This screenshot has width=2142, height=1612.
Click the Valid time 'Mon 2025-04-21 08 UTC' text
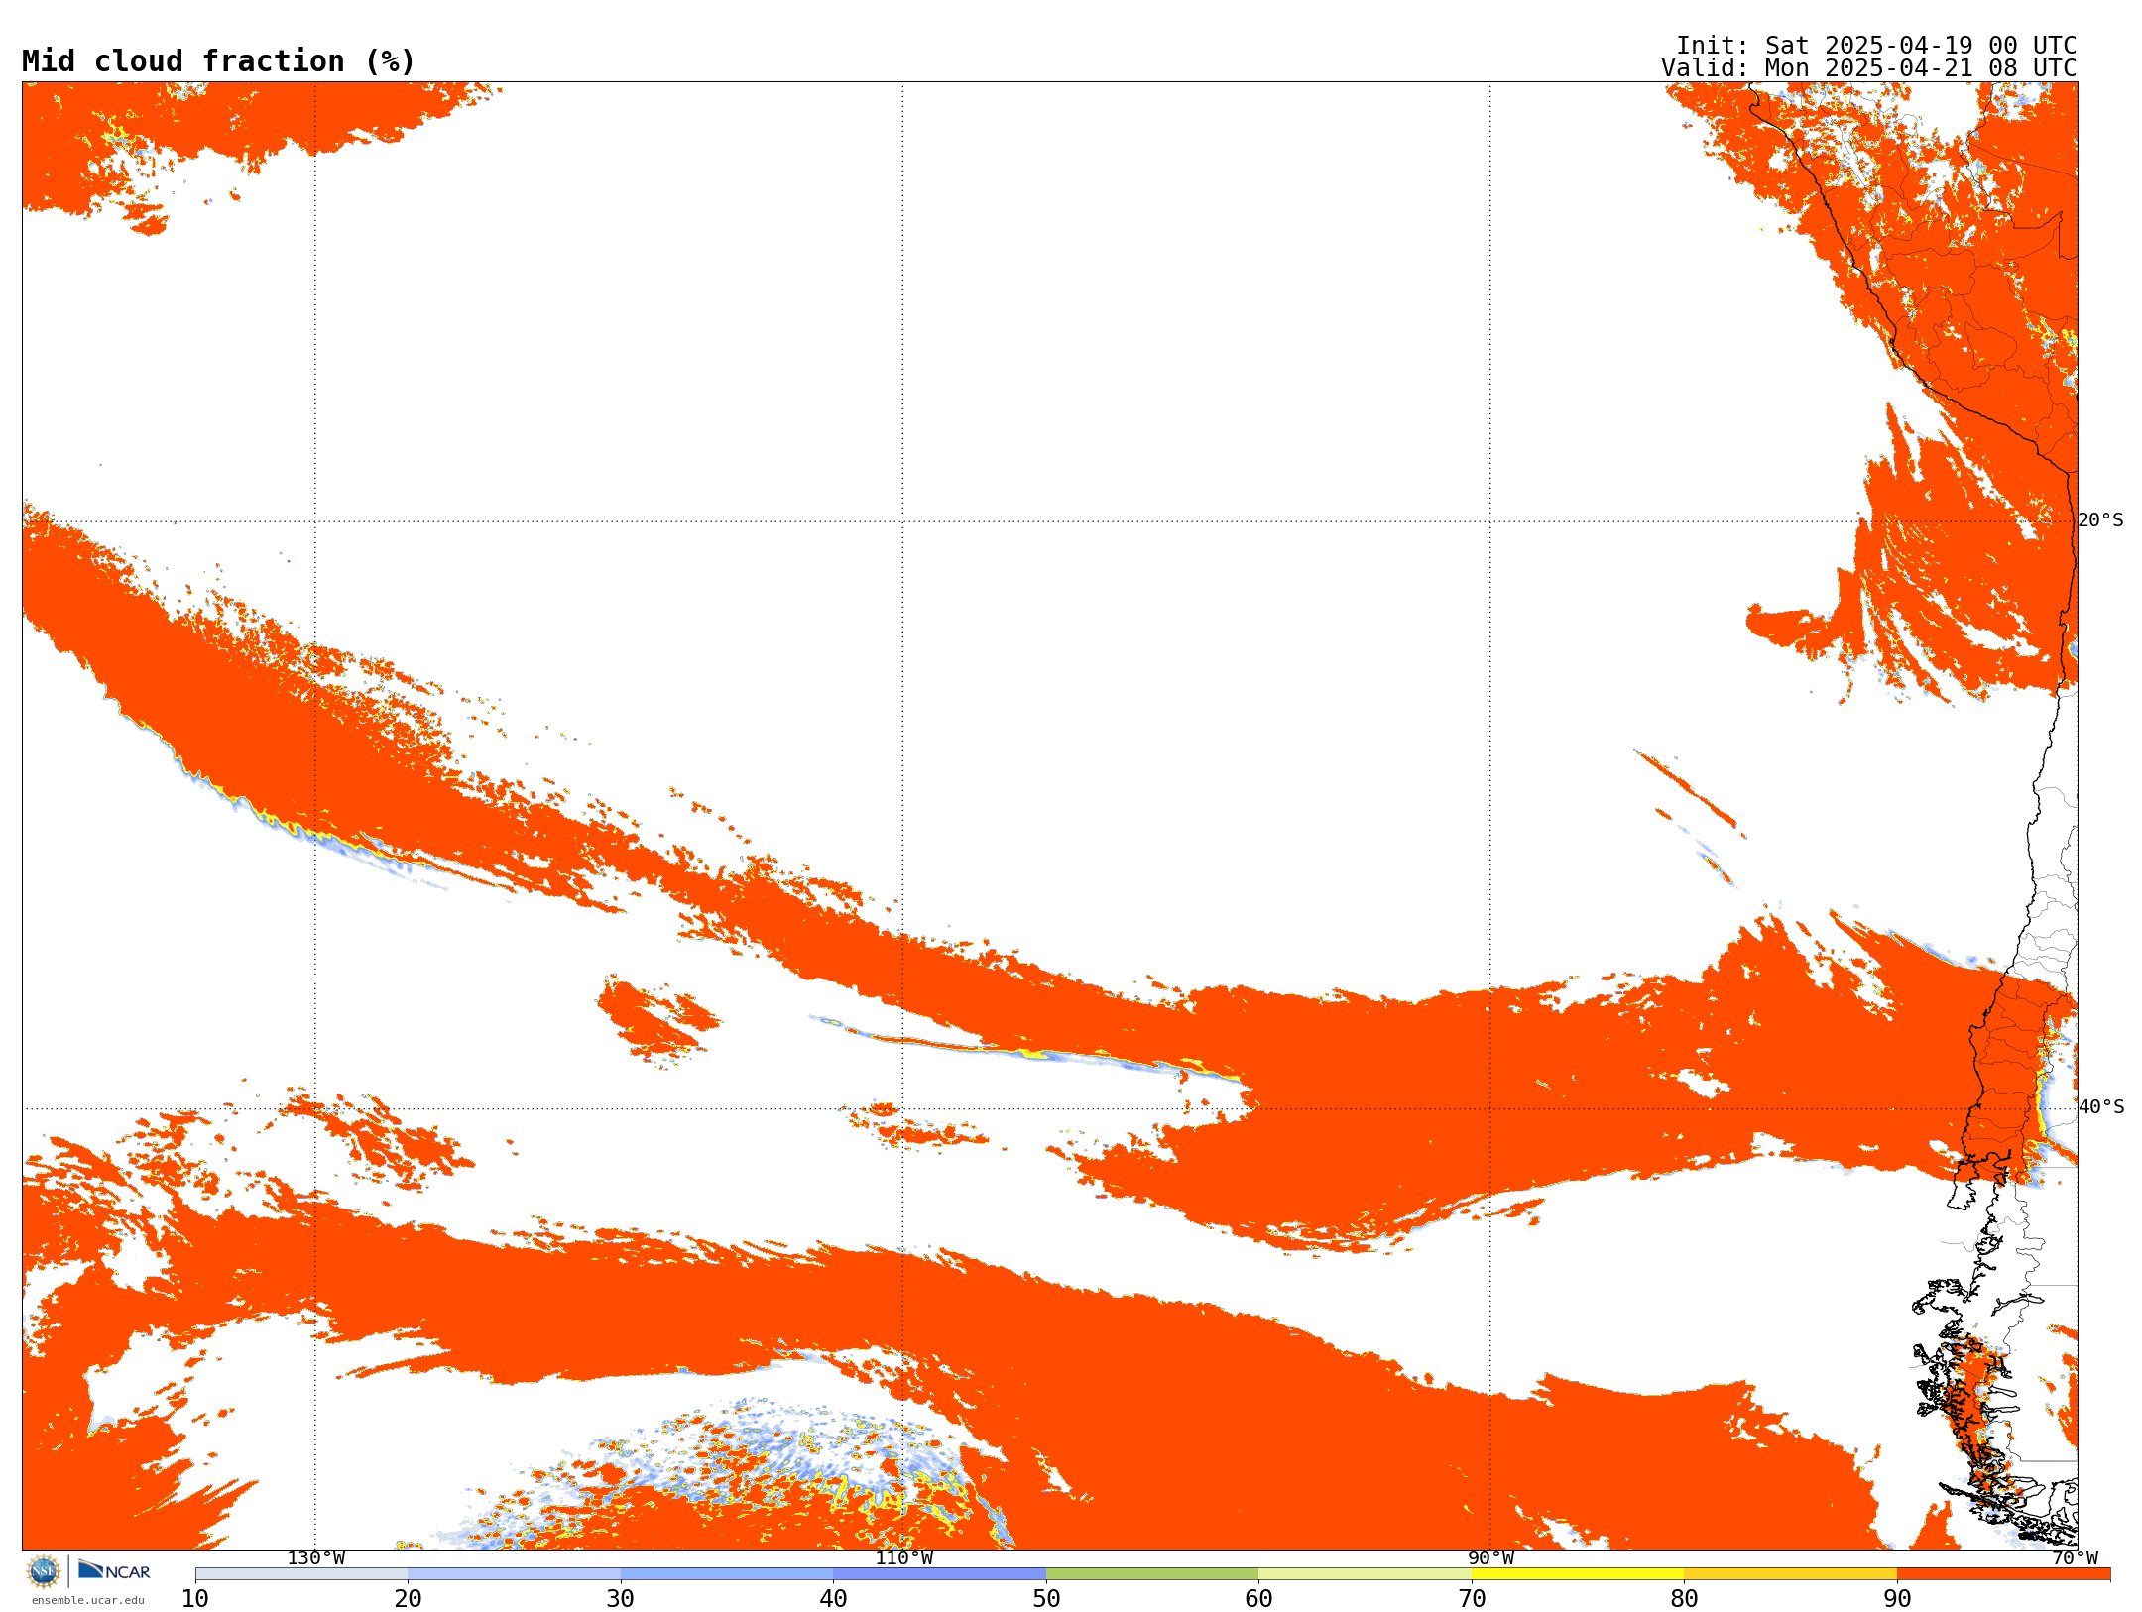point(1920,68)
